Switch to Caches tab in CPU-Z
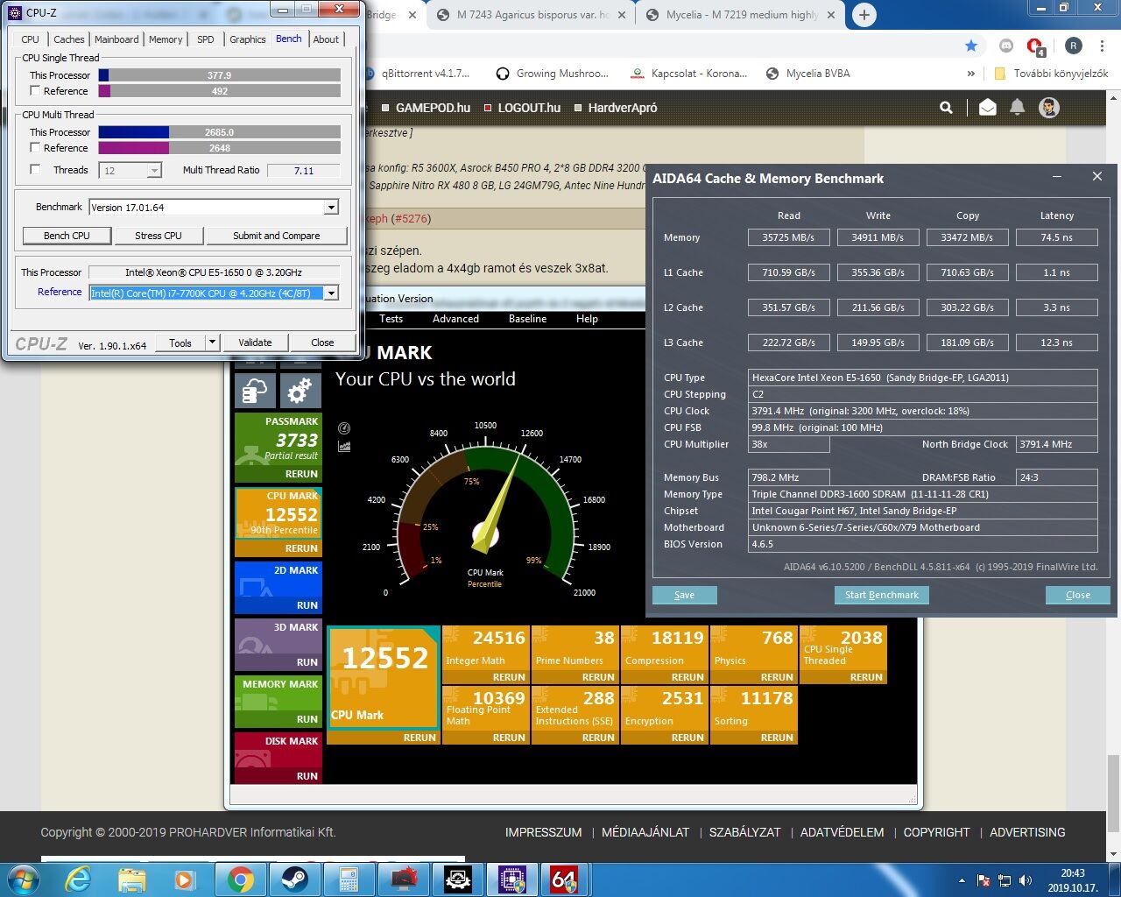Screen dimensions: 1121x897 68,39
